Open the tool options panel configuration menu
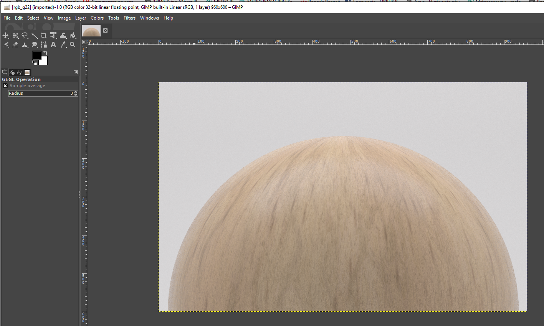The height and width of the screenshot is (326, 544). pyautogui.click(x=76, y=72)
